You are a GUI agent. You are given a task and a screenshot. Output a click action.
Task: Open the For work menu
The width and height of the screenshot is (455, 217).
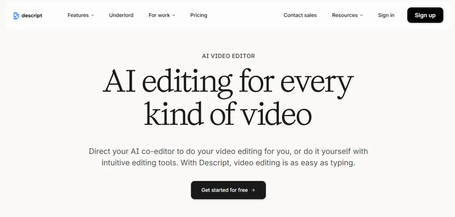[x=159, y=15]
